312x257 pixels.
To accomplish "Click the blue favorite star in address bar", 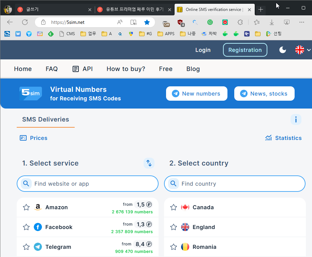I will [147, 22].
